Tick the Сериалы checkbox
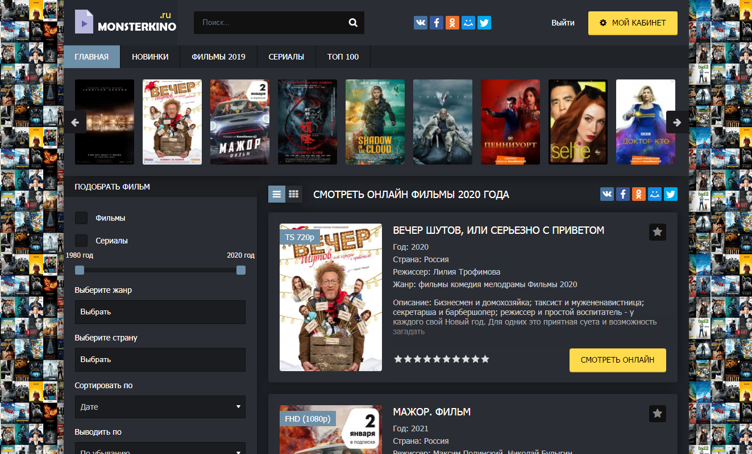Image resolution: width=752 pixels, height=454 pixels. tap(81, 241)
